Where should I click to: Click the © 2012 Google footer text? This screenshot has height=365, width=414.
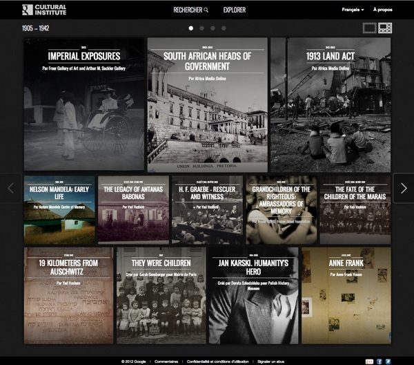point(134,362)
